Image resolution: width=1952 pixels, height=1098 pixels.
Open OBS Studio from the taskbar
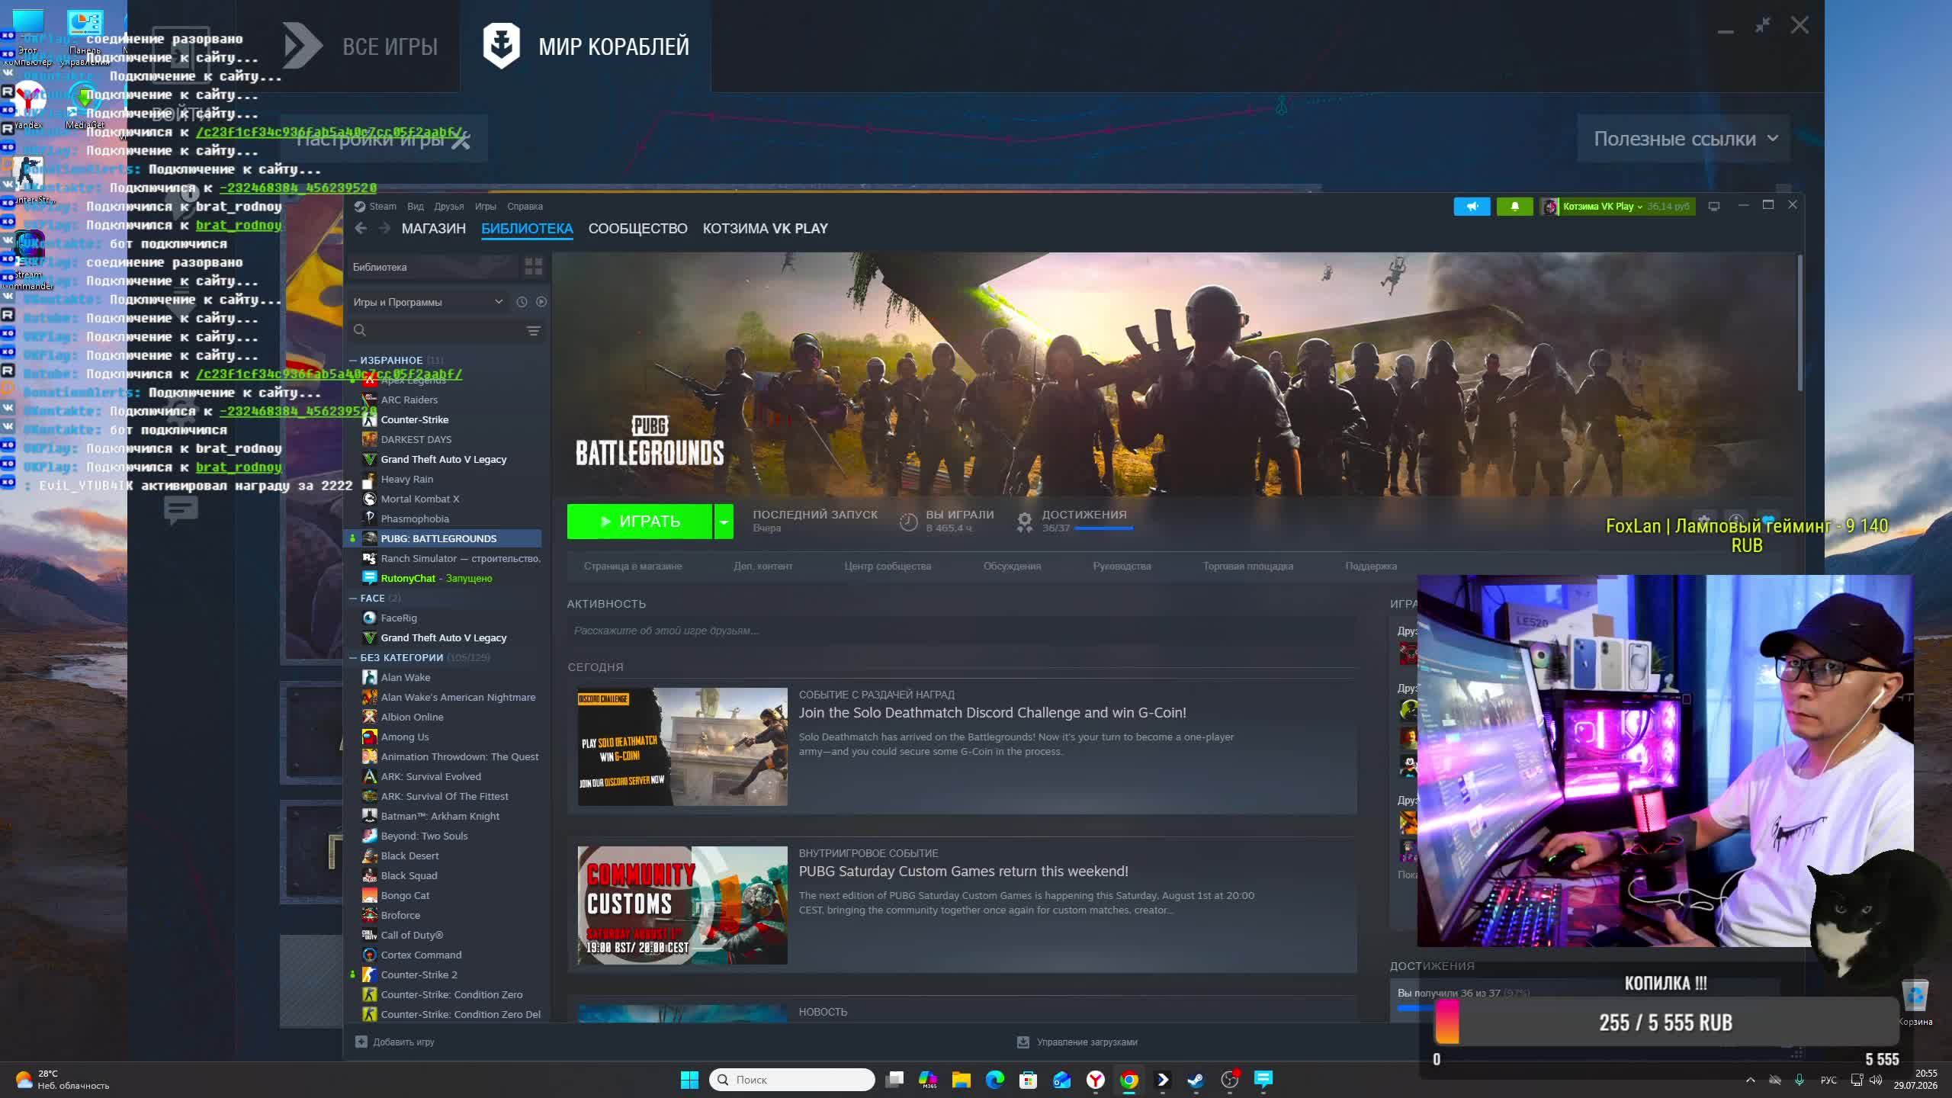coord(1229,1080)
